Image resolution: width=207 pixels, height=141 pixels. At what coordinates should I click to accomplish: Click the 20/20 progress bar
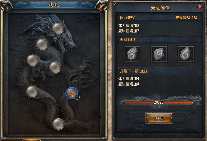[159, 103]
